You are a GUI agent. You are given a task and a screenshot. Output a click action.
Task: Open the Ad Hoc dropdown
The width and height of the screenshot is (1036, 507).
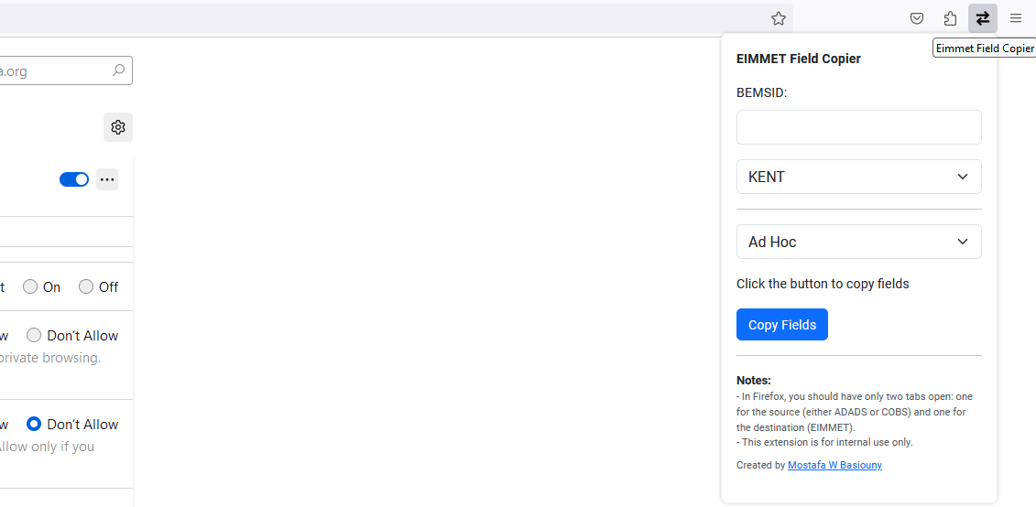858,242
